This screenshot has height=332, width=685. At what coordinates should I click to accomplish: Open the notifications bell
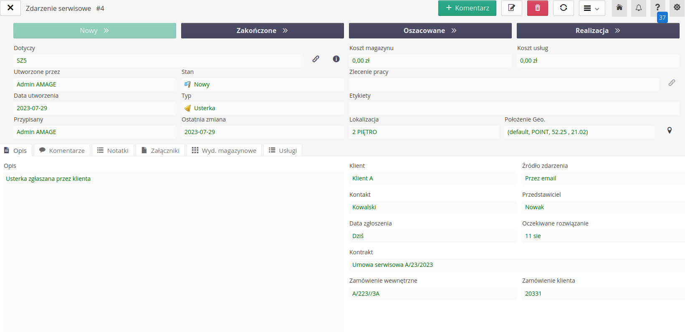(x=638, y=8)
